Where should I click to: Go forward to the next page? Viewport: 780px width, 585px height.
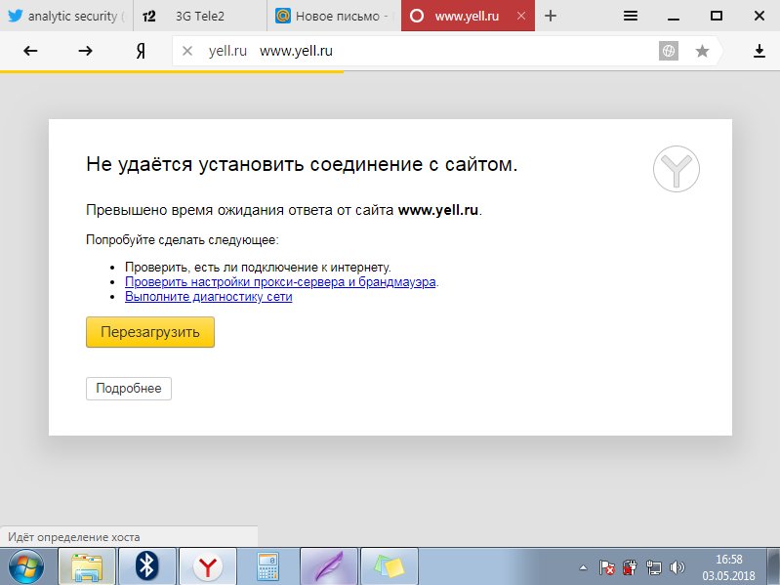(x=86, y=51)
